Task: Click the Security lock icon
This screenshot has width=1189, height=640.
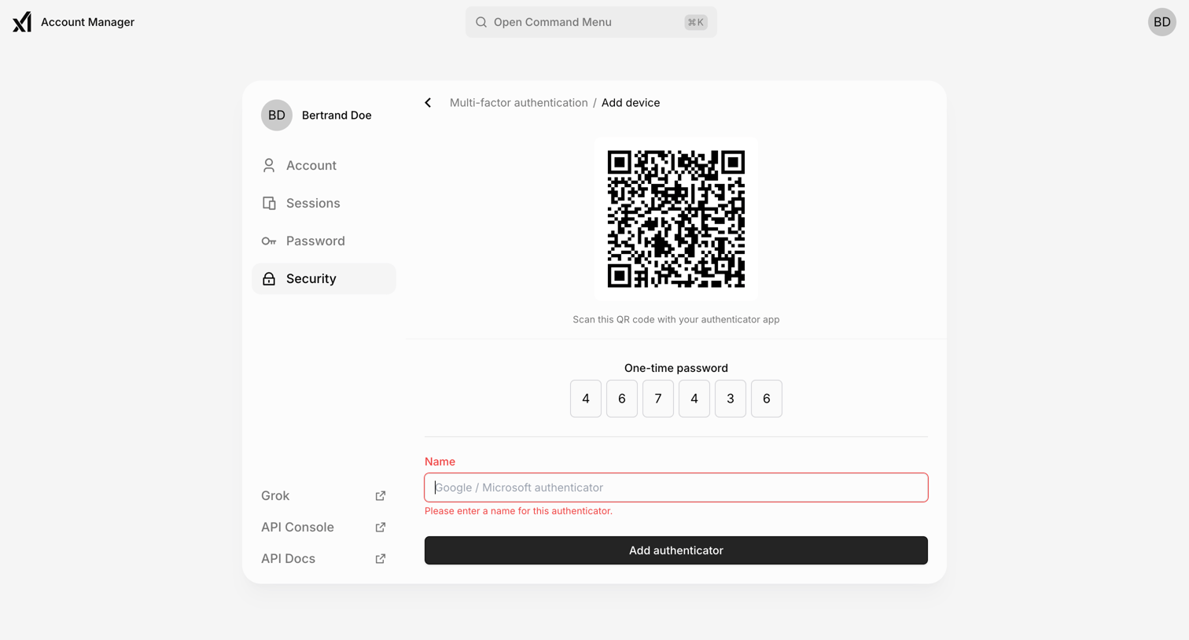Action: tap(269, 278)
